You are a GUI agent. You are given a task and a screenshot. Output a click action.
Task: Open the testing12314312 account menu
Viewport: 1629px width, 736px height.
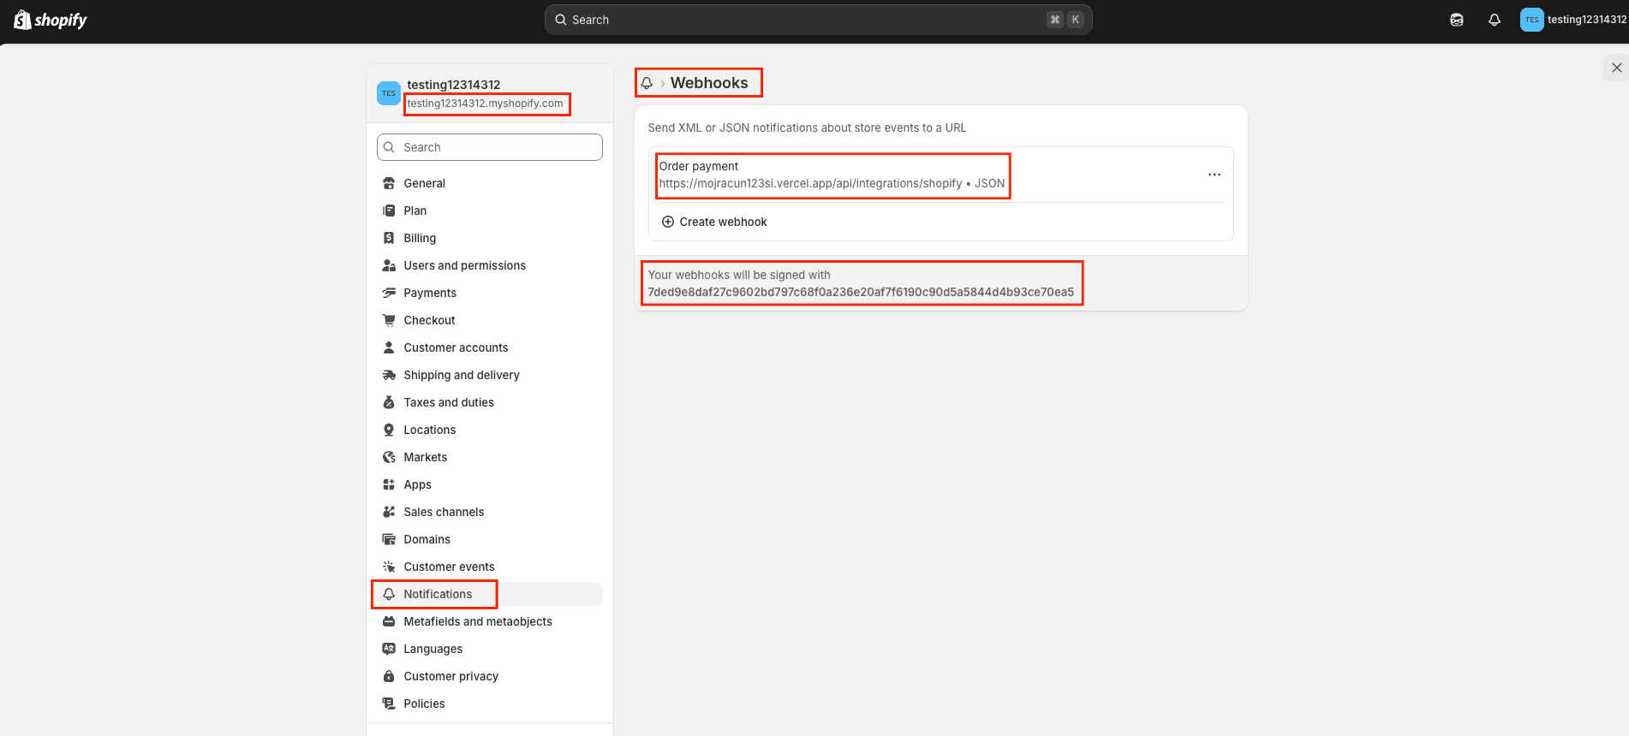tap(1572, 20)
